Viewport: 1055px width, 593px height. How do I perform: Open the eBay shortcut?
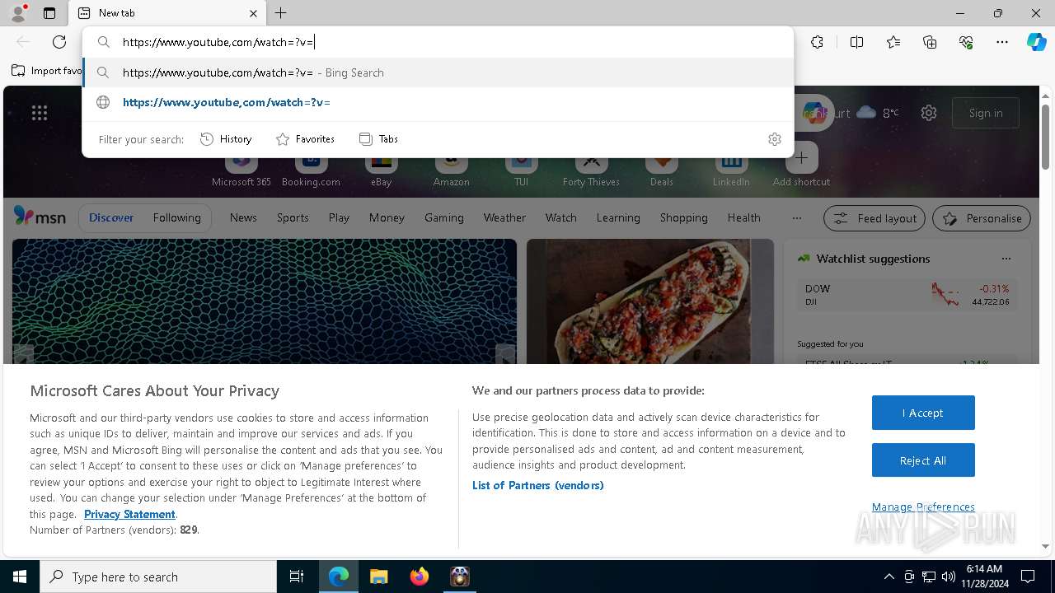pyautogui.click(x=381, y=169)
